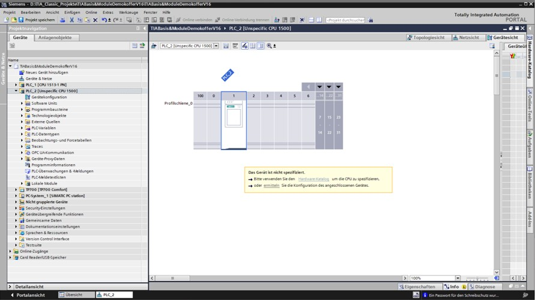Select the zoom tool in device view toolbar
Screen dimensions: 535x300
270,46
